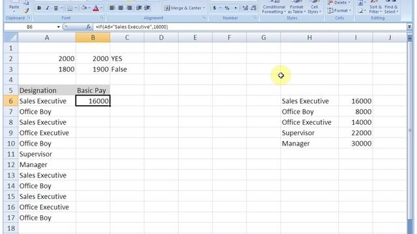This screenshot has width=417, height=234.
Task: Increase the cell indent
Action: tap(147, 8)
